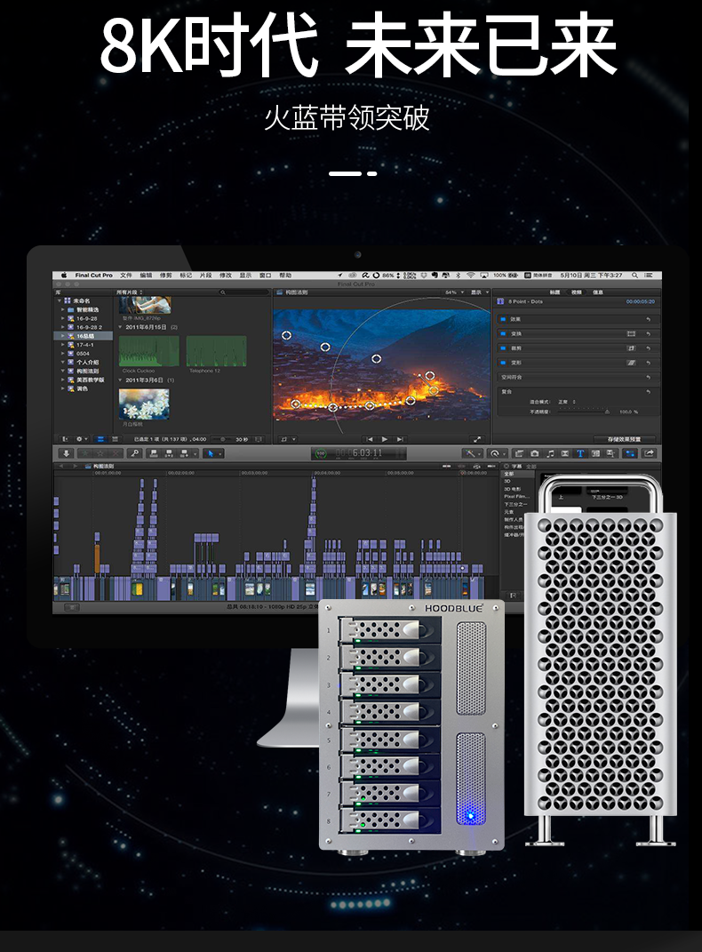This screenshot has width=702, height=952.
Task: Click the append clip edit icon
Action: coord(185,453)
